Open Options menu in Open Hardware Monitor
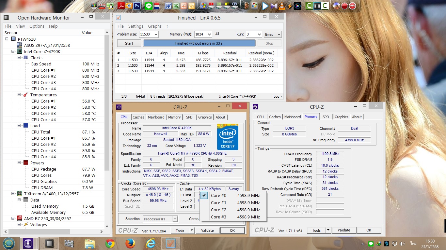This screenshot has width=446, height=250. [x=37, y=26]
